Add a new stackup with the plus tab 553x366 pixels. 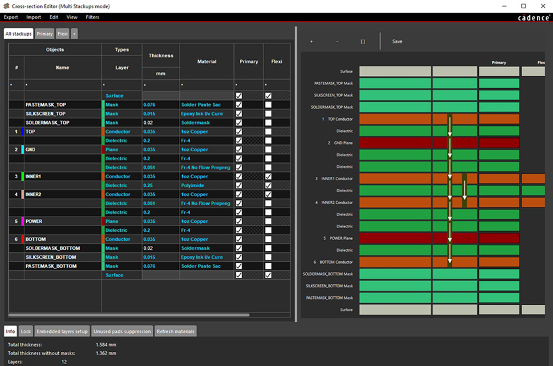click(x=74, y=34)
